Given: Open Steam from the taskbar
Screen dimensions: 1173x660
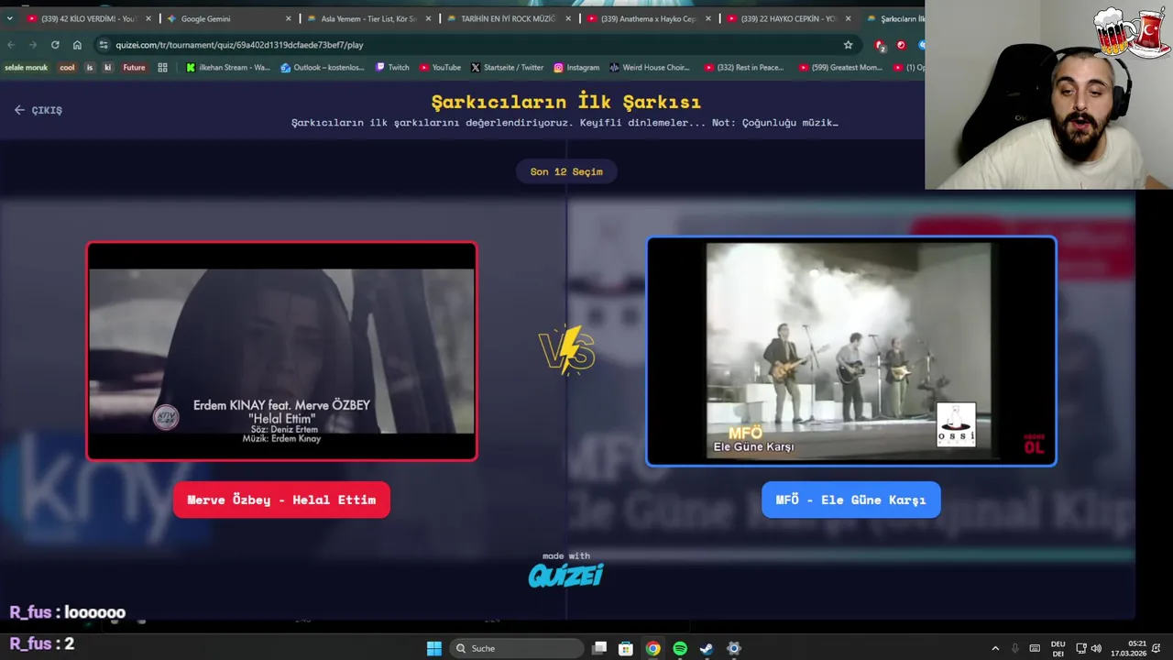Looking at the screenshot, I should pos(707,648).
